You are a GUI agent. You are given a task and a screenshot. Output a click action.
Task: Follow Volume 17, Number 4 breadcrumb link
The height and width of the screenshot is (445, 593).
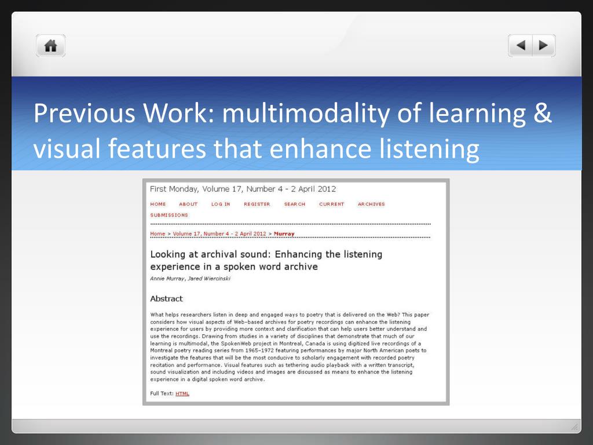coord(219,234)
